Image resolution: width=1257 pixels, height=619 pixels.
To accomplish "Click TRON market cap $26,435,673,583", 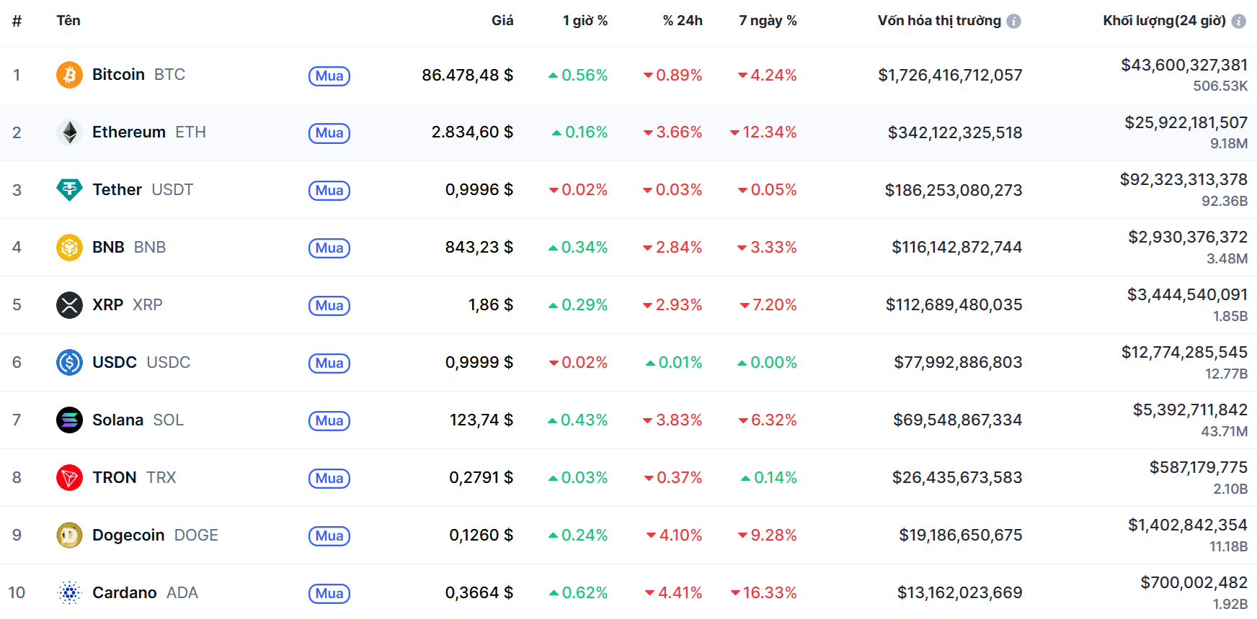I will pos(957,477).
